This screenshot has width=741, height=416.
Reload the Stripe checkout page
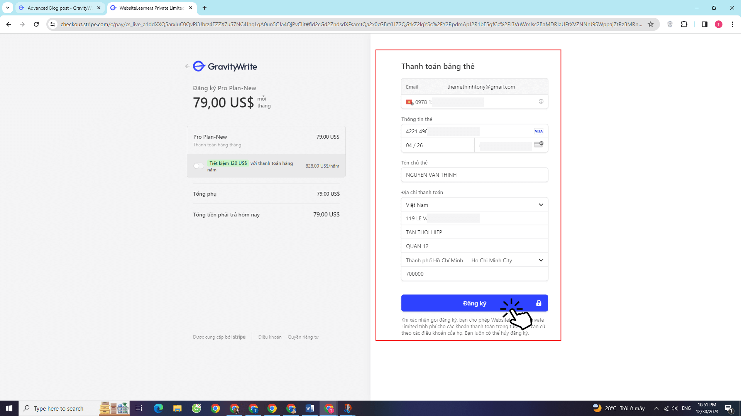36,24
